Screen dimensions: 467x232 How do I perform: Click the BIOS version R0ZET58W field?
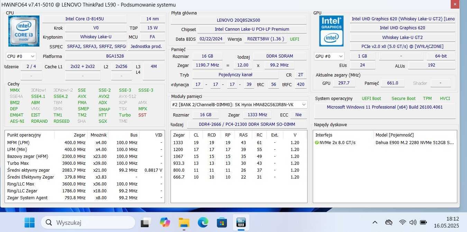[266, 39]
